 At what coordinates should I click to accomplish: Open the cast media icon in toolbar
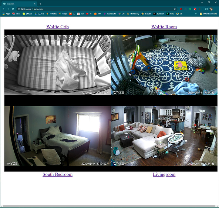[206, 9]
